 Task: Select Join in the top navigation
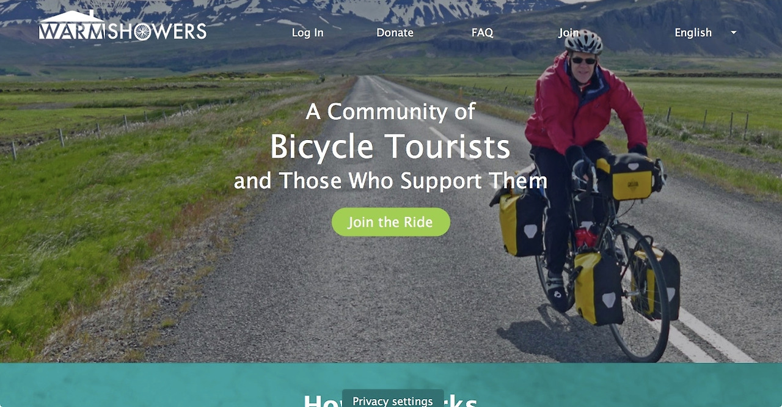point(568,33)
